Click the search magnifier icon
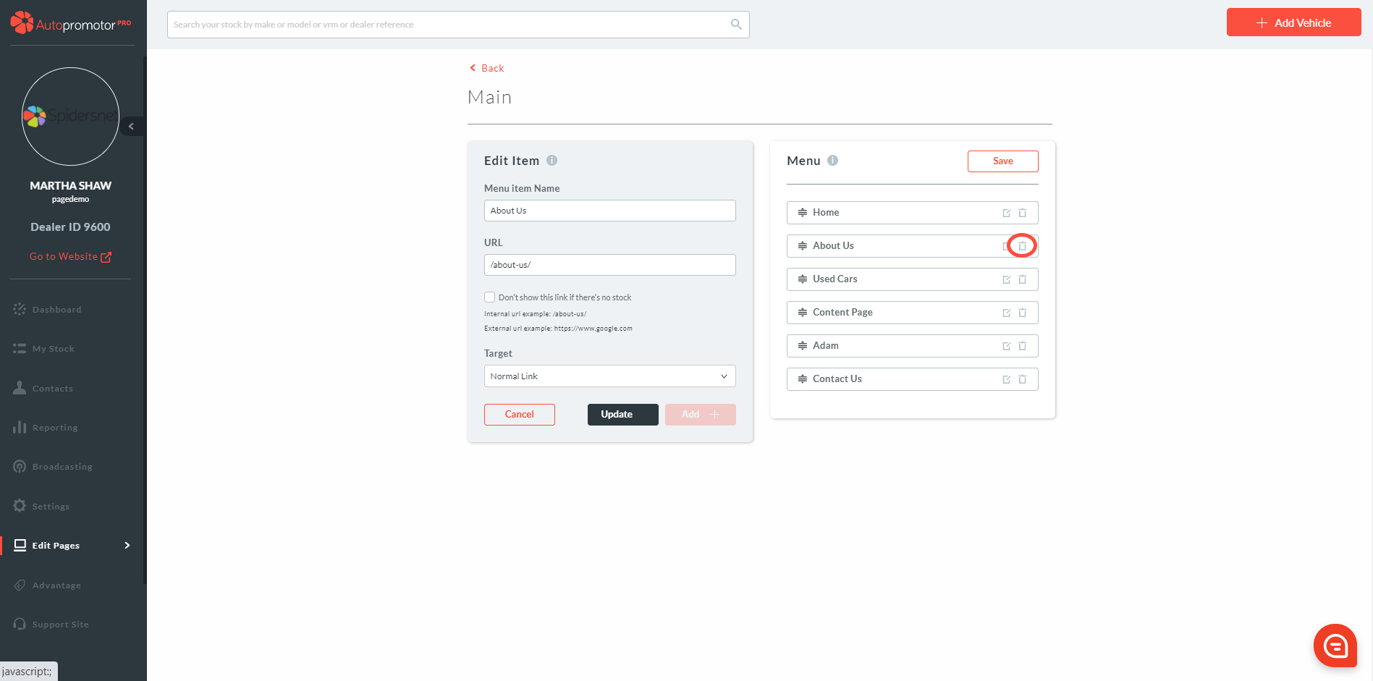1373x681 pixels. pyautogui.click(x=736, y=25)
